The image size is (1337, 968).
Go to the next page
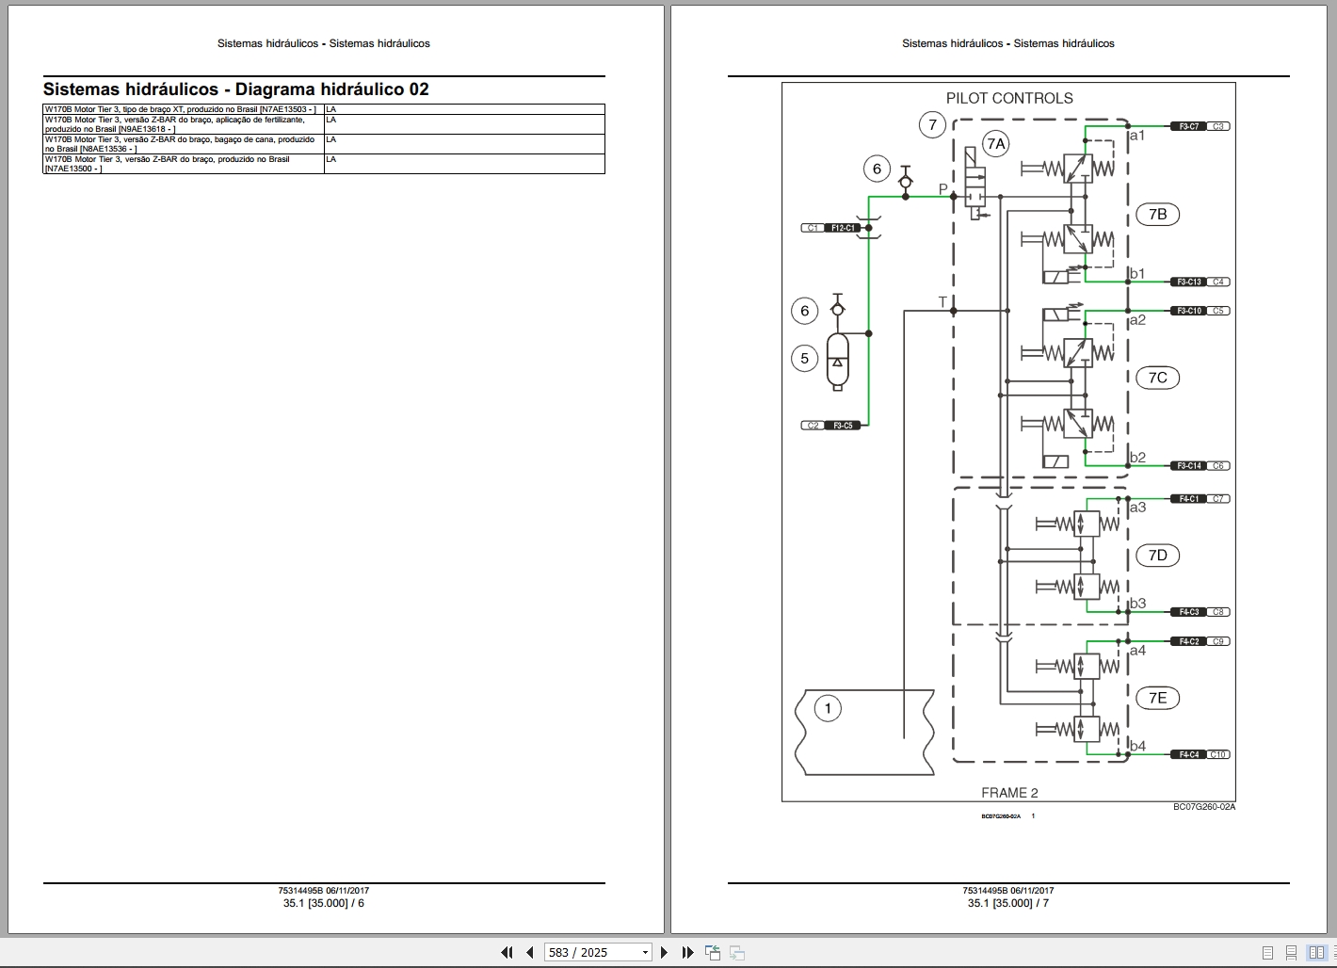(664, 952)
